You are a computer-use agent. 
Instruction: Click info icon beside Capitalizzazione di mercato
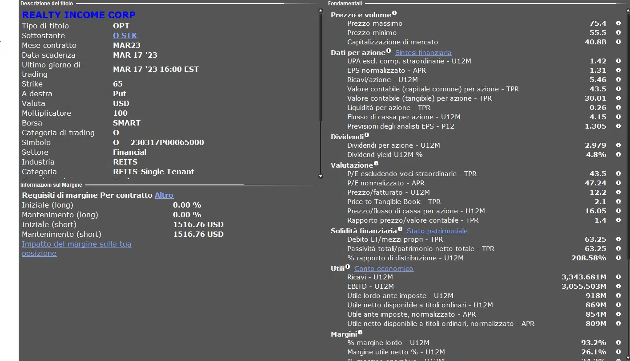[618, 42]
